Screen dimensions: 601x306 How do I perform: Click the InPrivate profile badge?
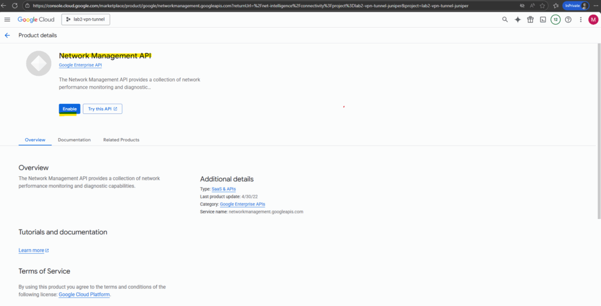coord(575,6)
